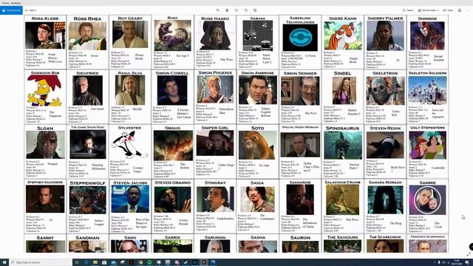
Task: Click the 'Stingray' card title
Action: (x=215, y=183)
